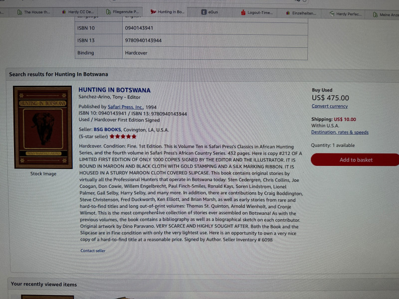Click the Convert currency link
The image size is (399, 299).
(330, 106)
